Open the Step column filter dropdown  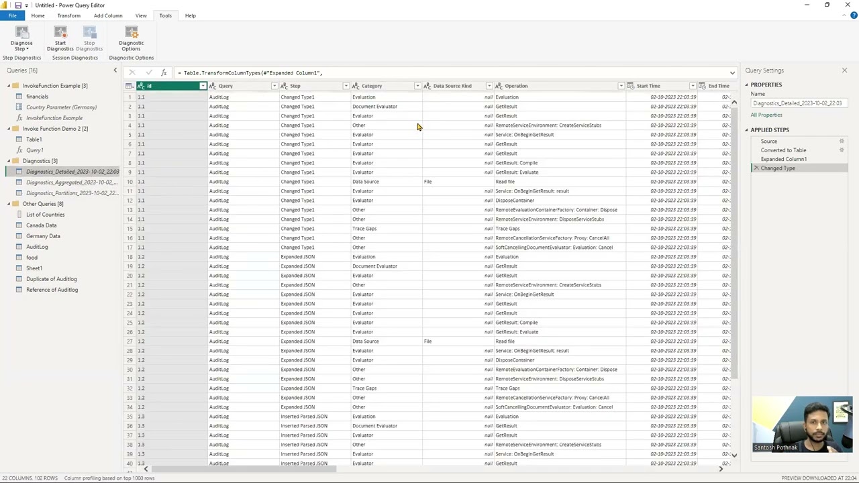pyautogui.click(x=346, y=86)
